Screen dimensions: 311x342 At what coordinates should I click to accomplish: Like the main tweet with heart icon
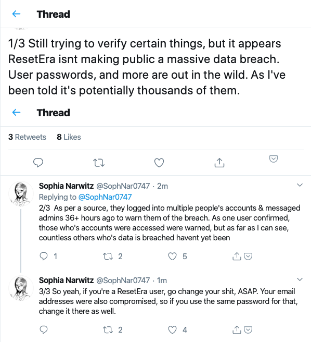tap(159, 163)
